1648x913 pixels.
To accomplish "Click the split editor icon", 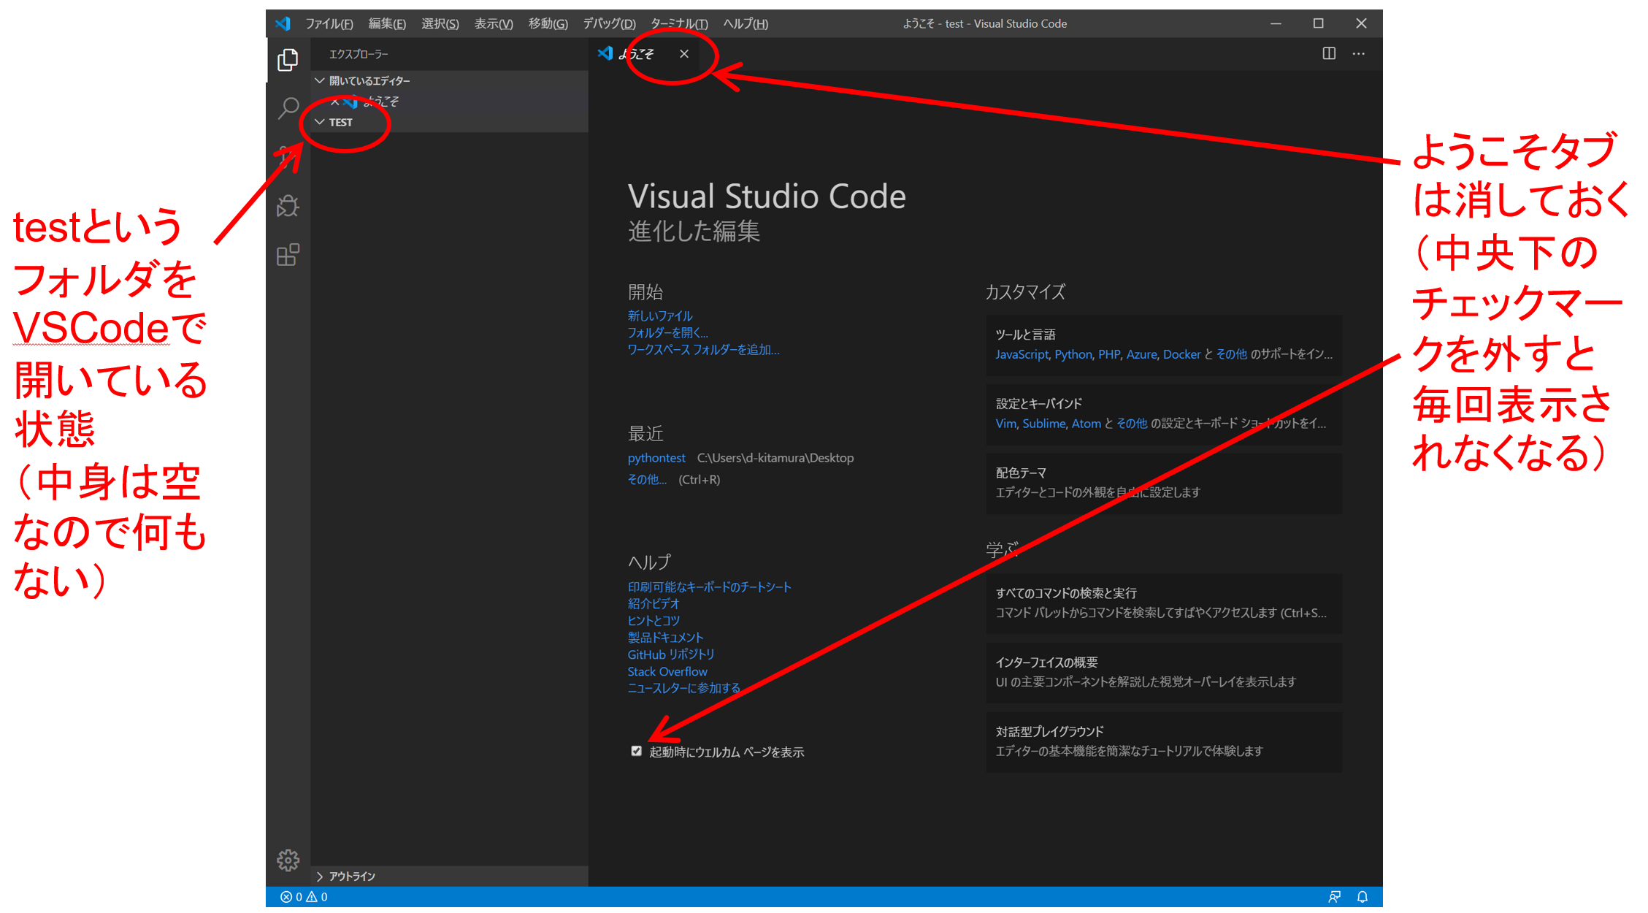I will [1329, 53].
